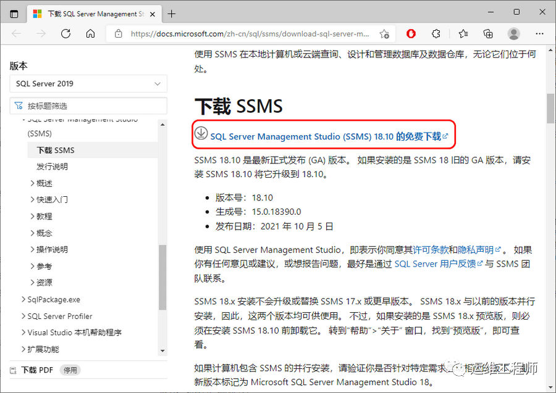The height and width of the screenshot is (393, 556).
Task: Click the download circle arrow icon
Action: tap(201, 133)
